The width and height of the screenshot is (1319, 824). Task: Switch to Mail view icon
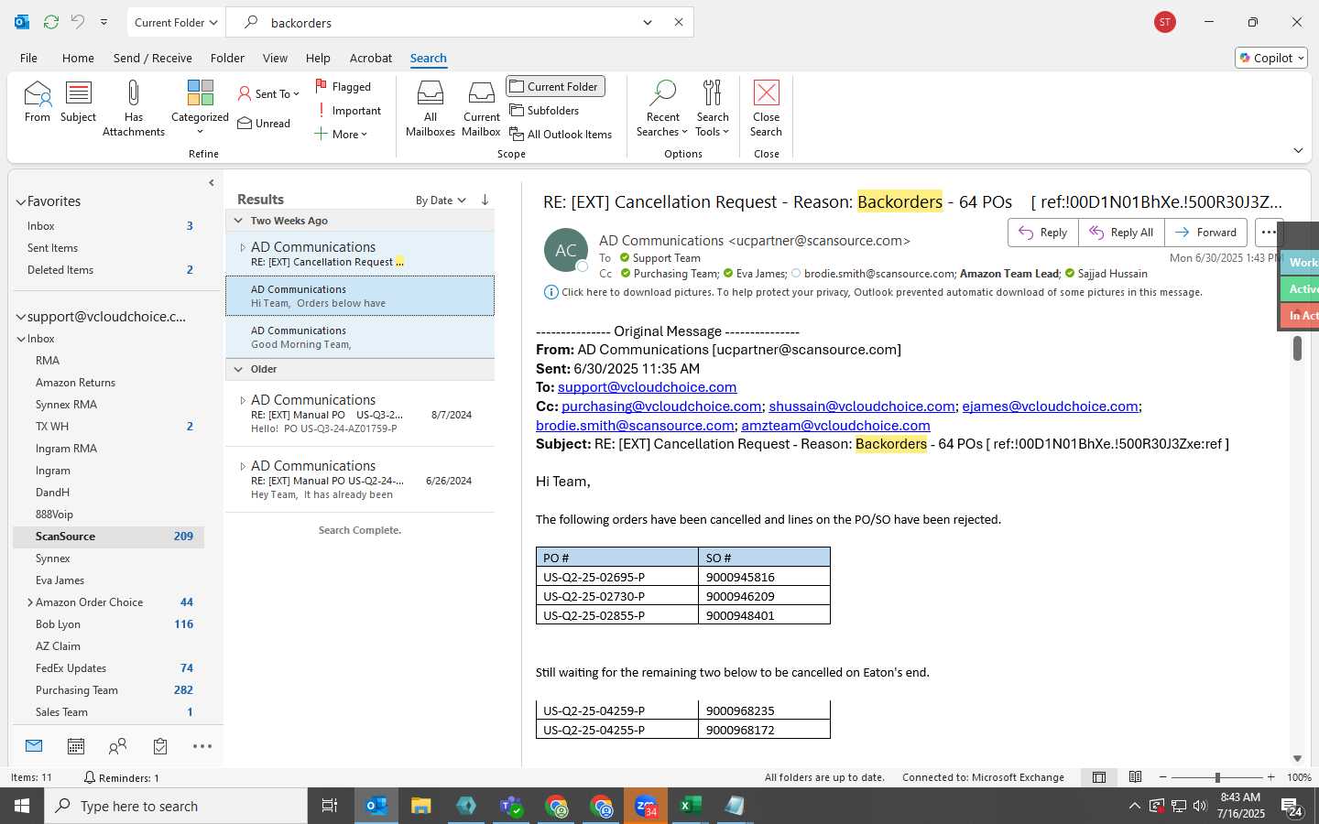pyautogui.click(x=34, y=746)
